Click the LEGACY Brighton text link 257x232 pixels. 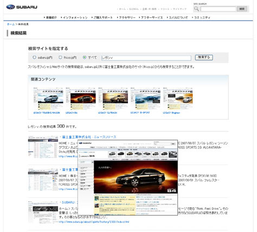[171, 112]
